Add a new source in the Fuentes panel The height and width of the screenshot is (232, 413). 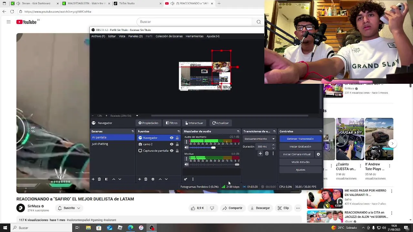coord(139,179)
